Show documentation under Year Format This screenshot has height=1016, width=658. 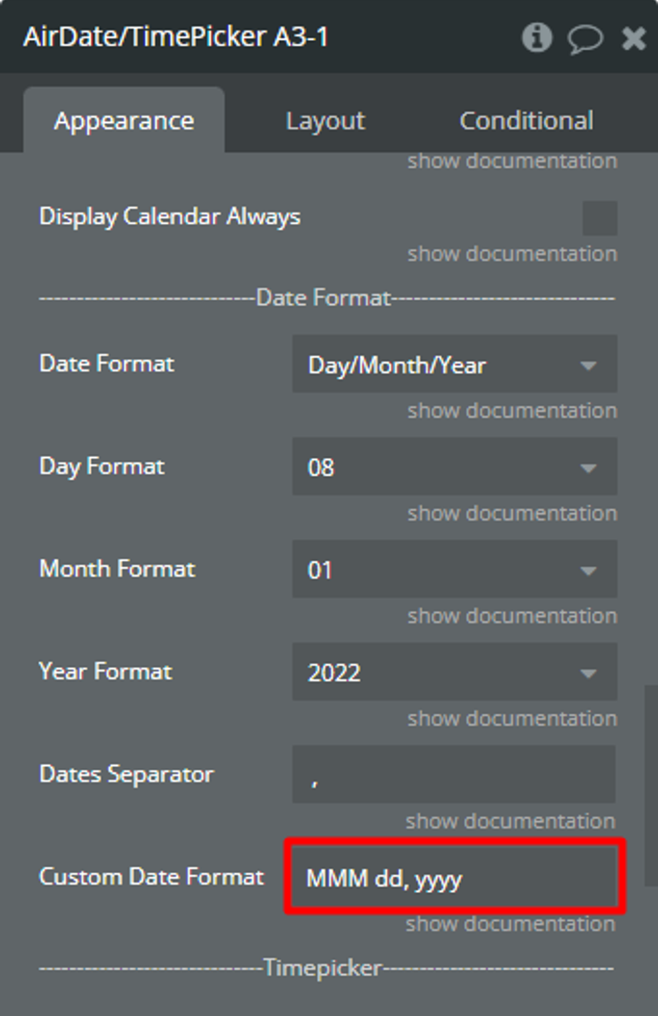coord(512,718)
